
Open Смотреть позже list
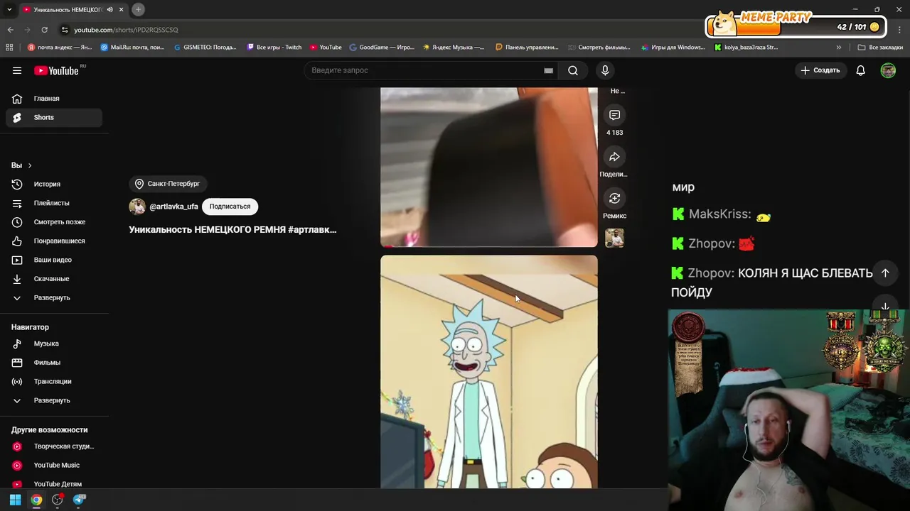(54, 221)
